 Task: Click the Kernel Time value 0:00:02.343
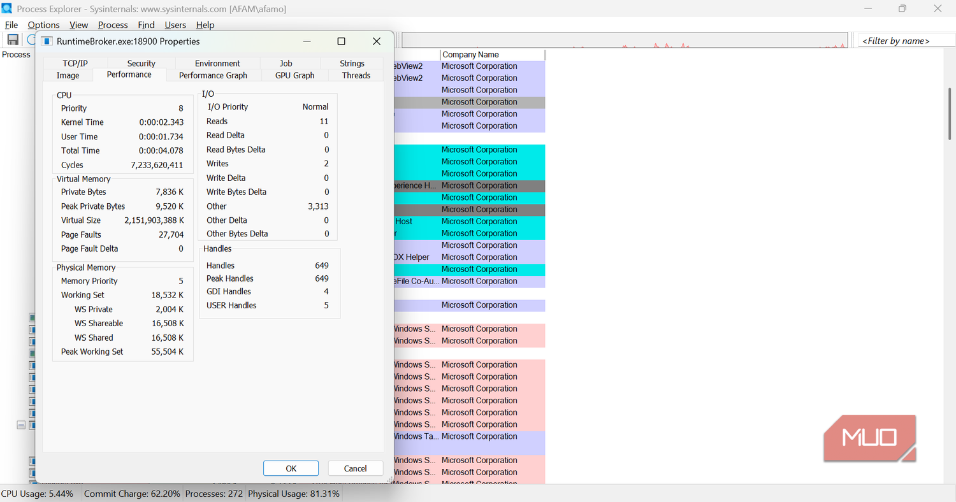pyautogui.click(x=161, y=122)
